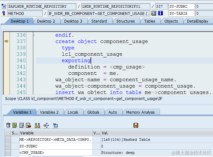Switch to the Desktop 1 tab
Image resolution: width=213 pixels, height=157 pixels.
click(20, 21)
